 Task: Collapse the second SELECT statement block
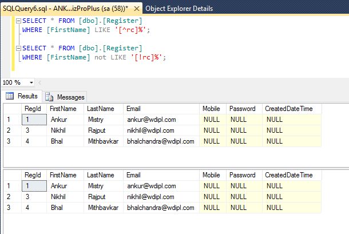pyautogui.click(x=18, y=48)
